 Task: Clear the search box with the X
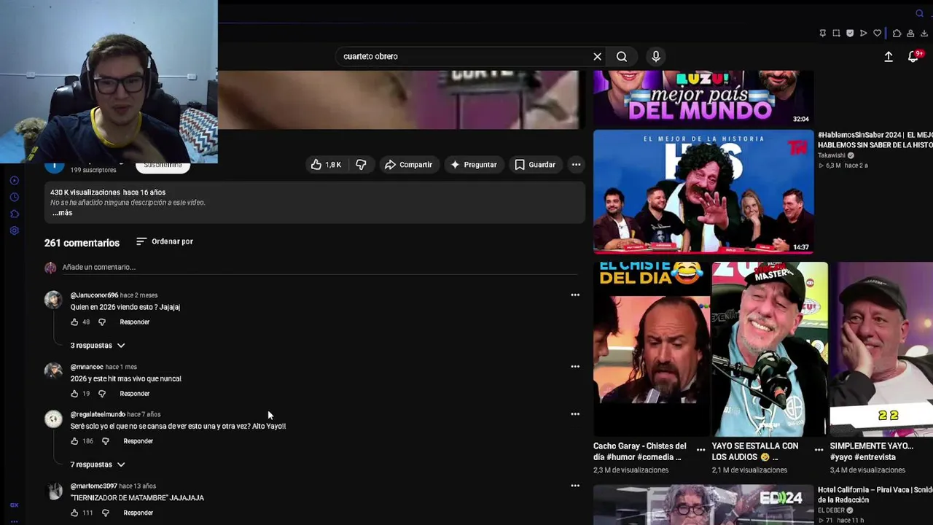[597, 56]
